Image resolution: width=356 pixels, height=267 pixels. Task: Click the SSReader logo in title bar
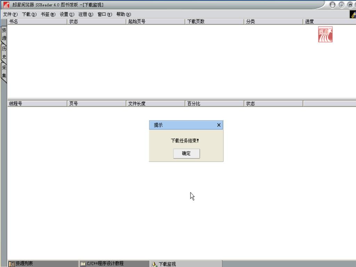point(6,5)
